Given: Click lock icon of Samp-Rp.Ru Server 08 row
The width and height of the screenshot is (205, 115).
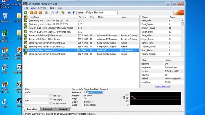Looking at the screenshot, I should [x=26, y=43].
